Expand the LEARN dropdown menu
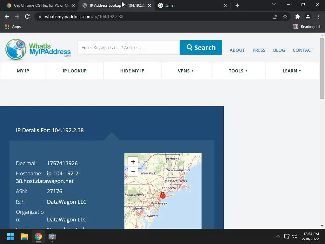The image size is (325, 244). pos(292,71)
